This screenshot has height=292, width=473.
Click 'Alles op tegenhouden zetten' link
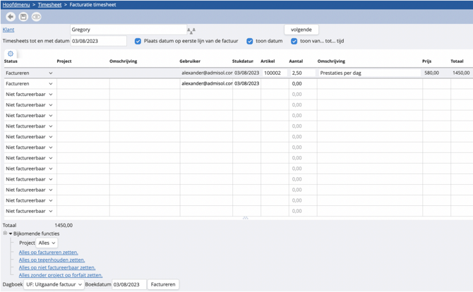52,260
